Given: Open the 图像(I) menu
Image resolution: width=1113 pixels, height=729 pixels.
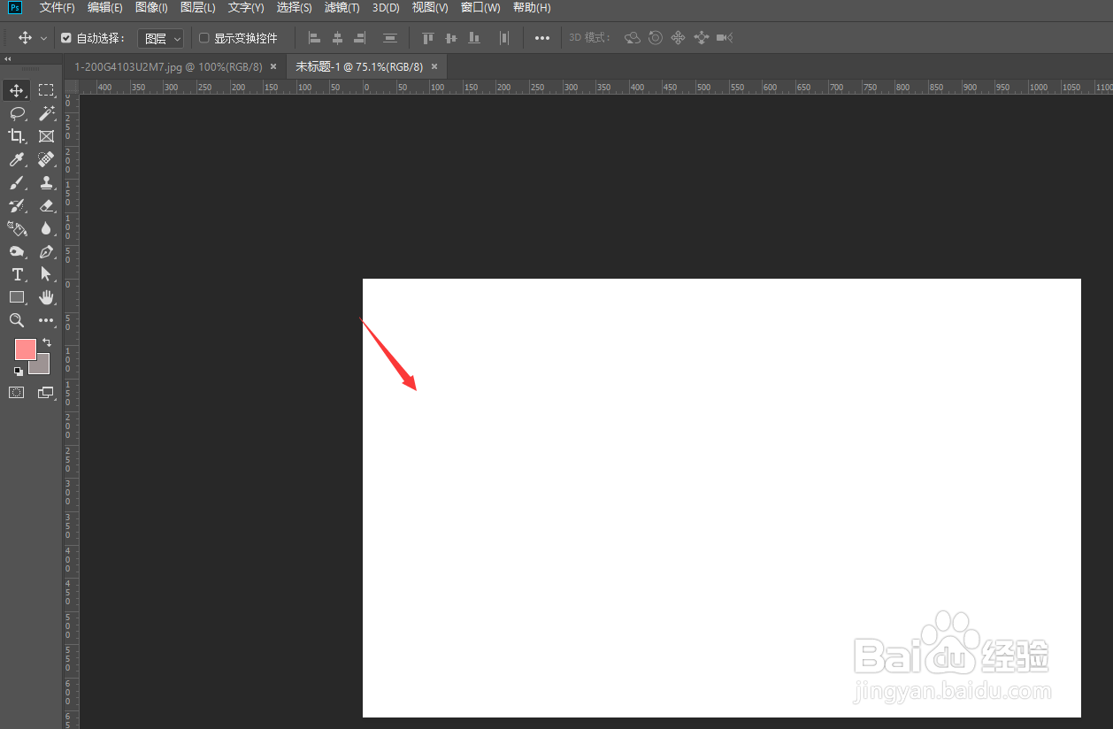Looking at the screenshot, I should click(151, 8).
